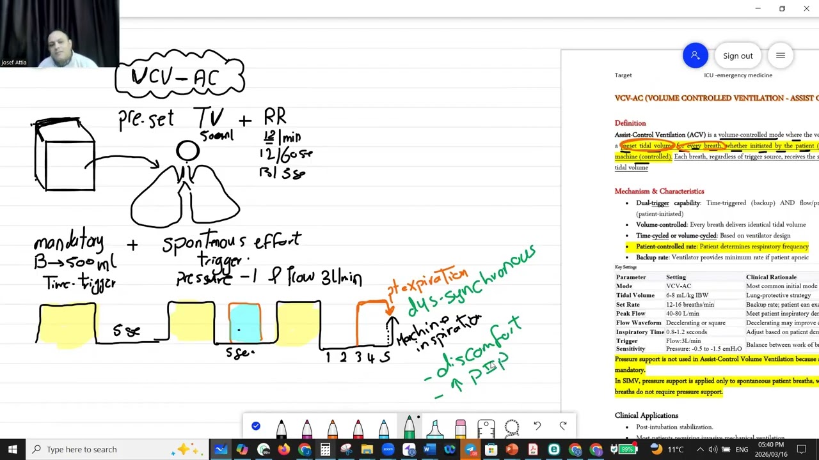
Task: Select the green pen tool
Action: (x=409, y=426)
